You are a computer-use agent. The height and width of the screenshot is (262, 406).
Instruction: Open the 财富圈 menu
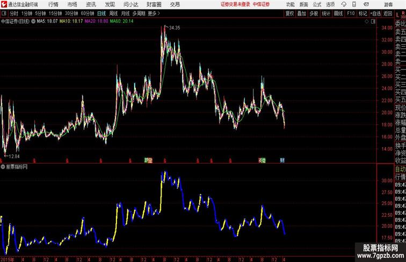click(154, 4)
